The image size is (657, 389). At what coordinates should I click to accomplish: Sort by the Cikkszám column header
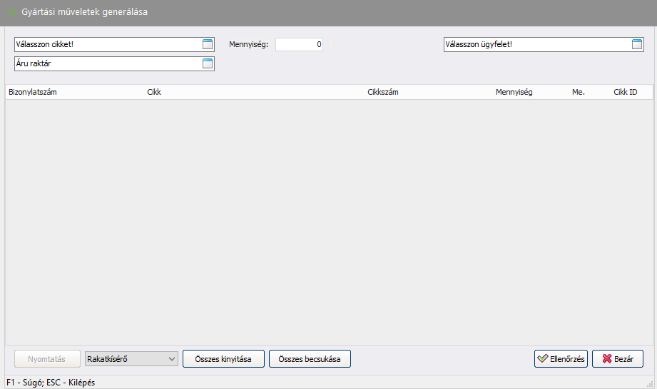tap(382, 93)
